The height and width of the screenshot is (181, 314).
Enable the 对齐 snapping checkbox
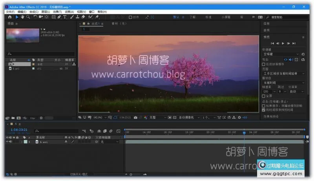click(130, 17)
